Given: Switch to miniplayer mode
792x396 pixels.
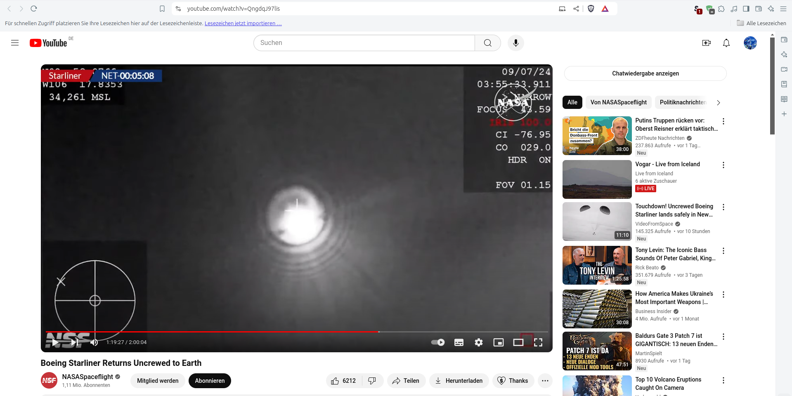Looking at the screenshot, I should click(499, 342).
